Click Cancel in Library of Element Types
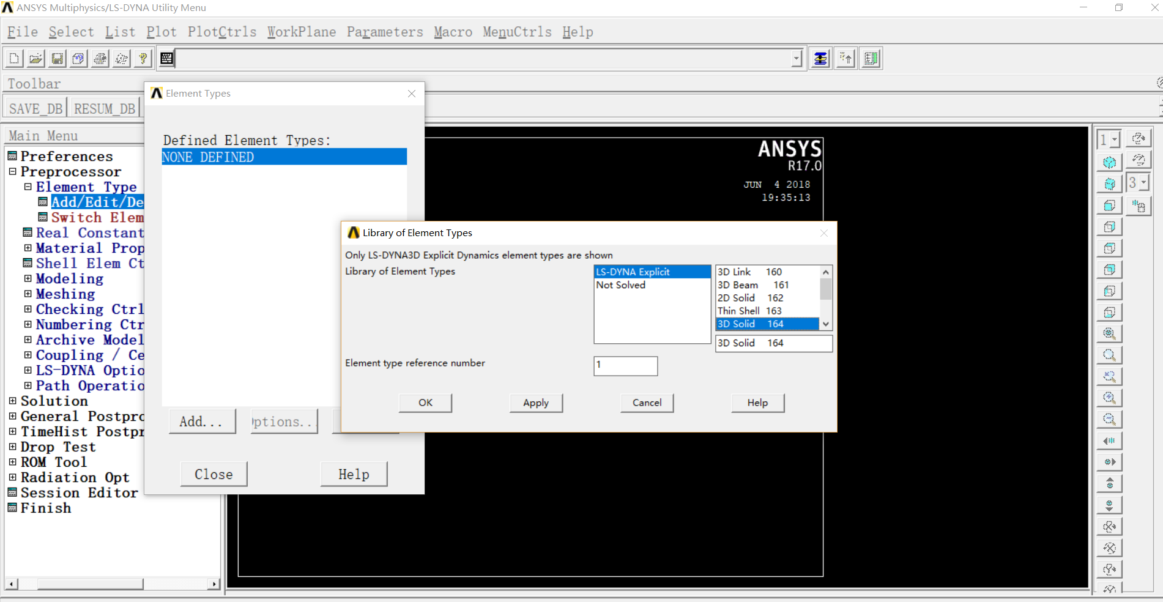This screenshot has height=602, width=1163. pos(647,403)
